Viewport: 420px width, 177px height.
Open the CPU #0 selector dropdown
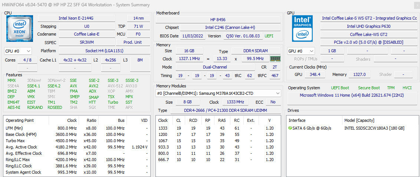tap(18, 51)
